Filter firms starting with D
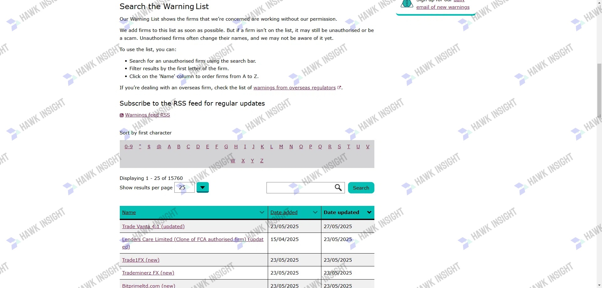The image size is (602, 288). pos(198,146)
